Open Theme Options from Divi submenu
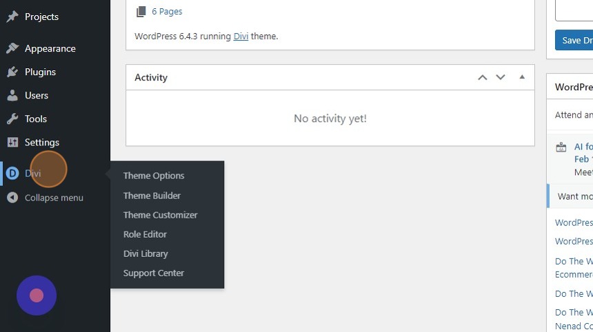 154,176
